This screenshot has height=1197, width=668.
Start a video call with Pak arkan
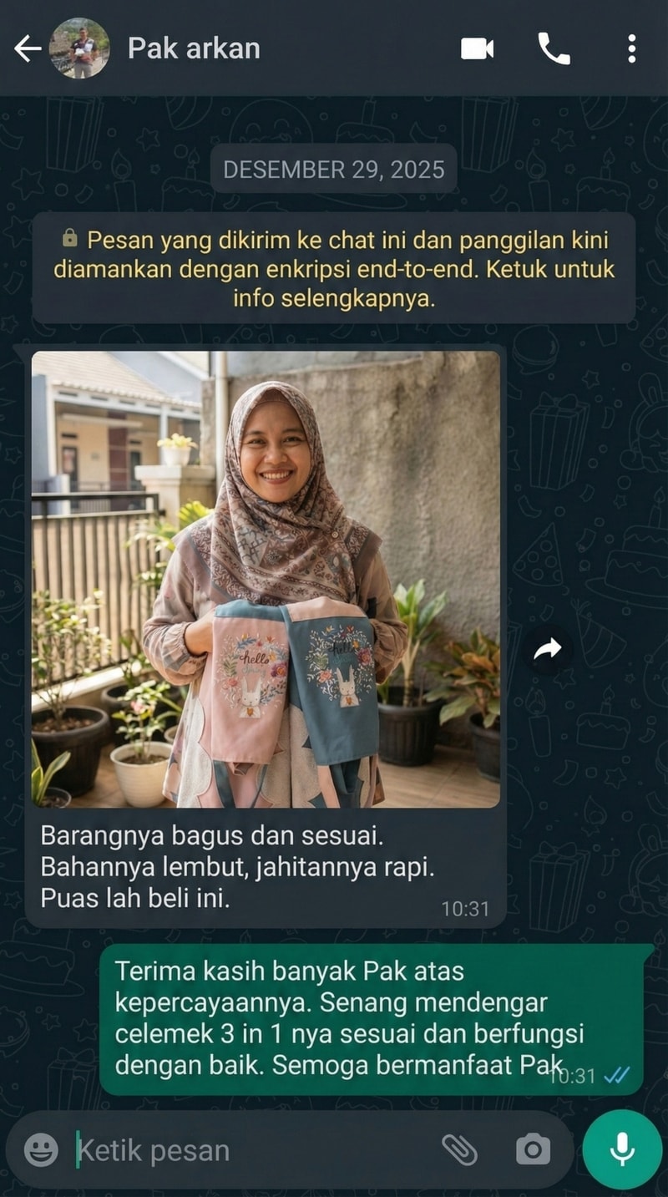[x=478, y=48]
